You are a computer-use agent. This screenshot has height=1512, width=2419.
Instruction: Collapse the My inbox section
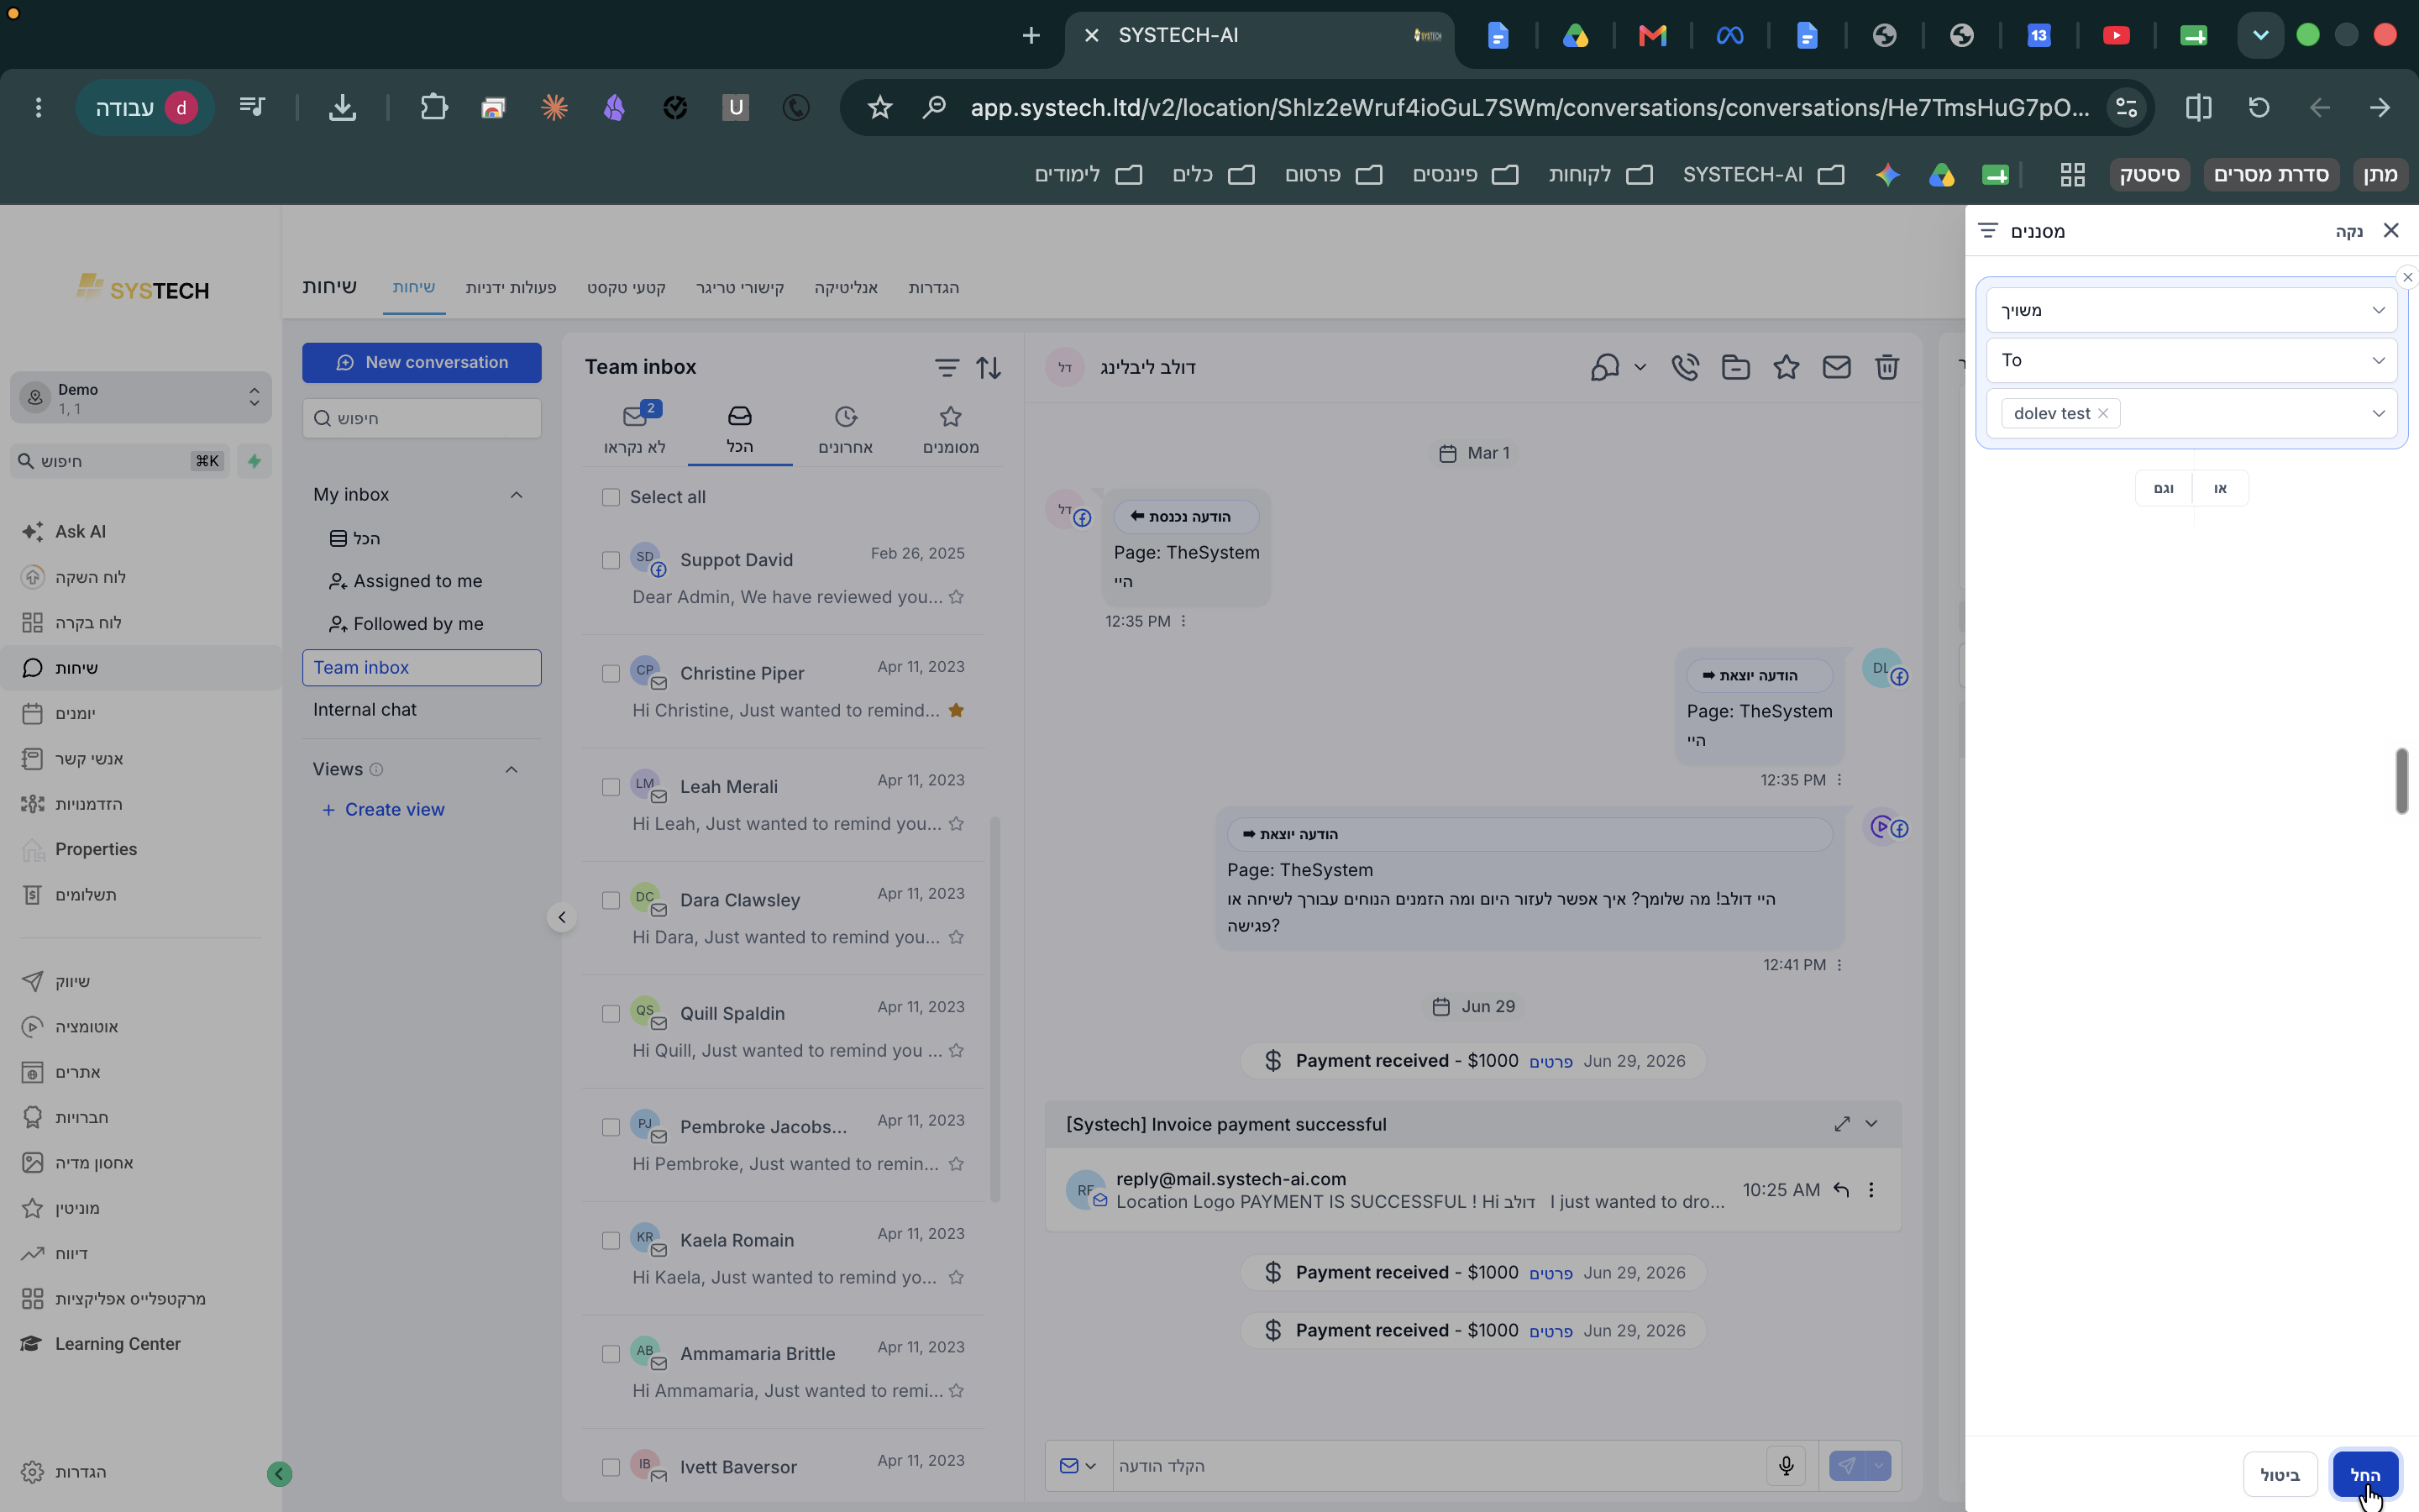point(516,495)
